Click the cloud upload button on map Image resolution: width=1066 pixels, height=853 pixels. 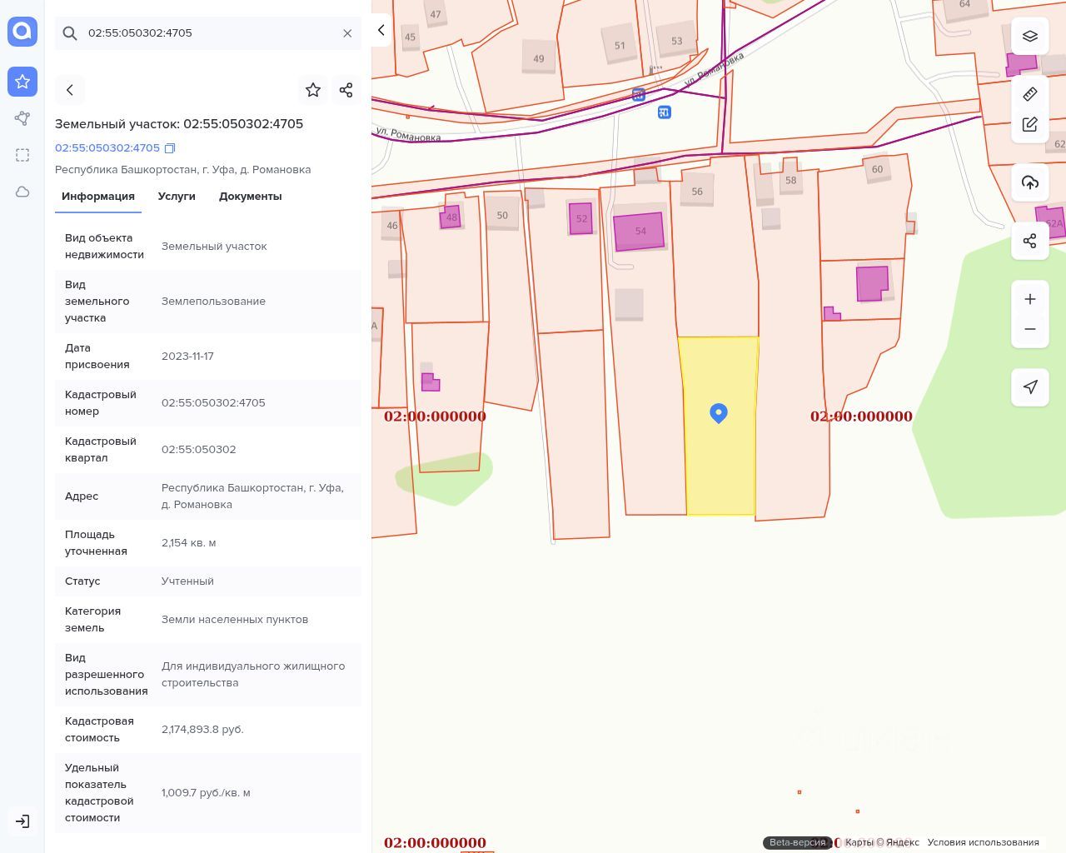pos(1030,182)
